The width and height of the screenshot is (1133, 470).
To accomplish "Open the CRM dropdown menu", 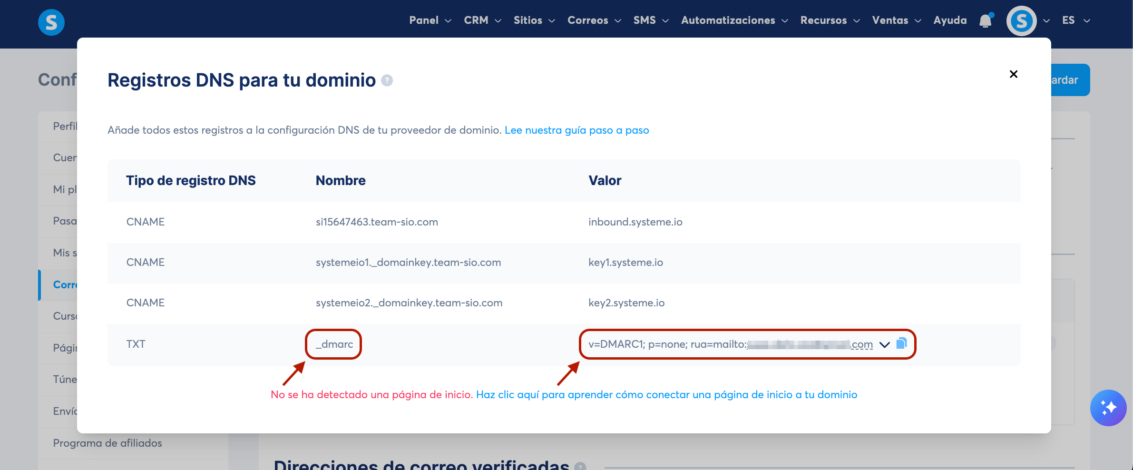I will tap(482, 20).
